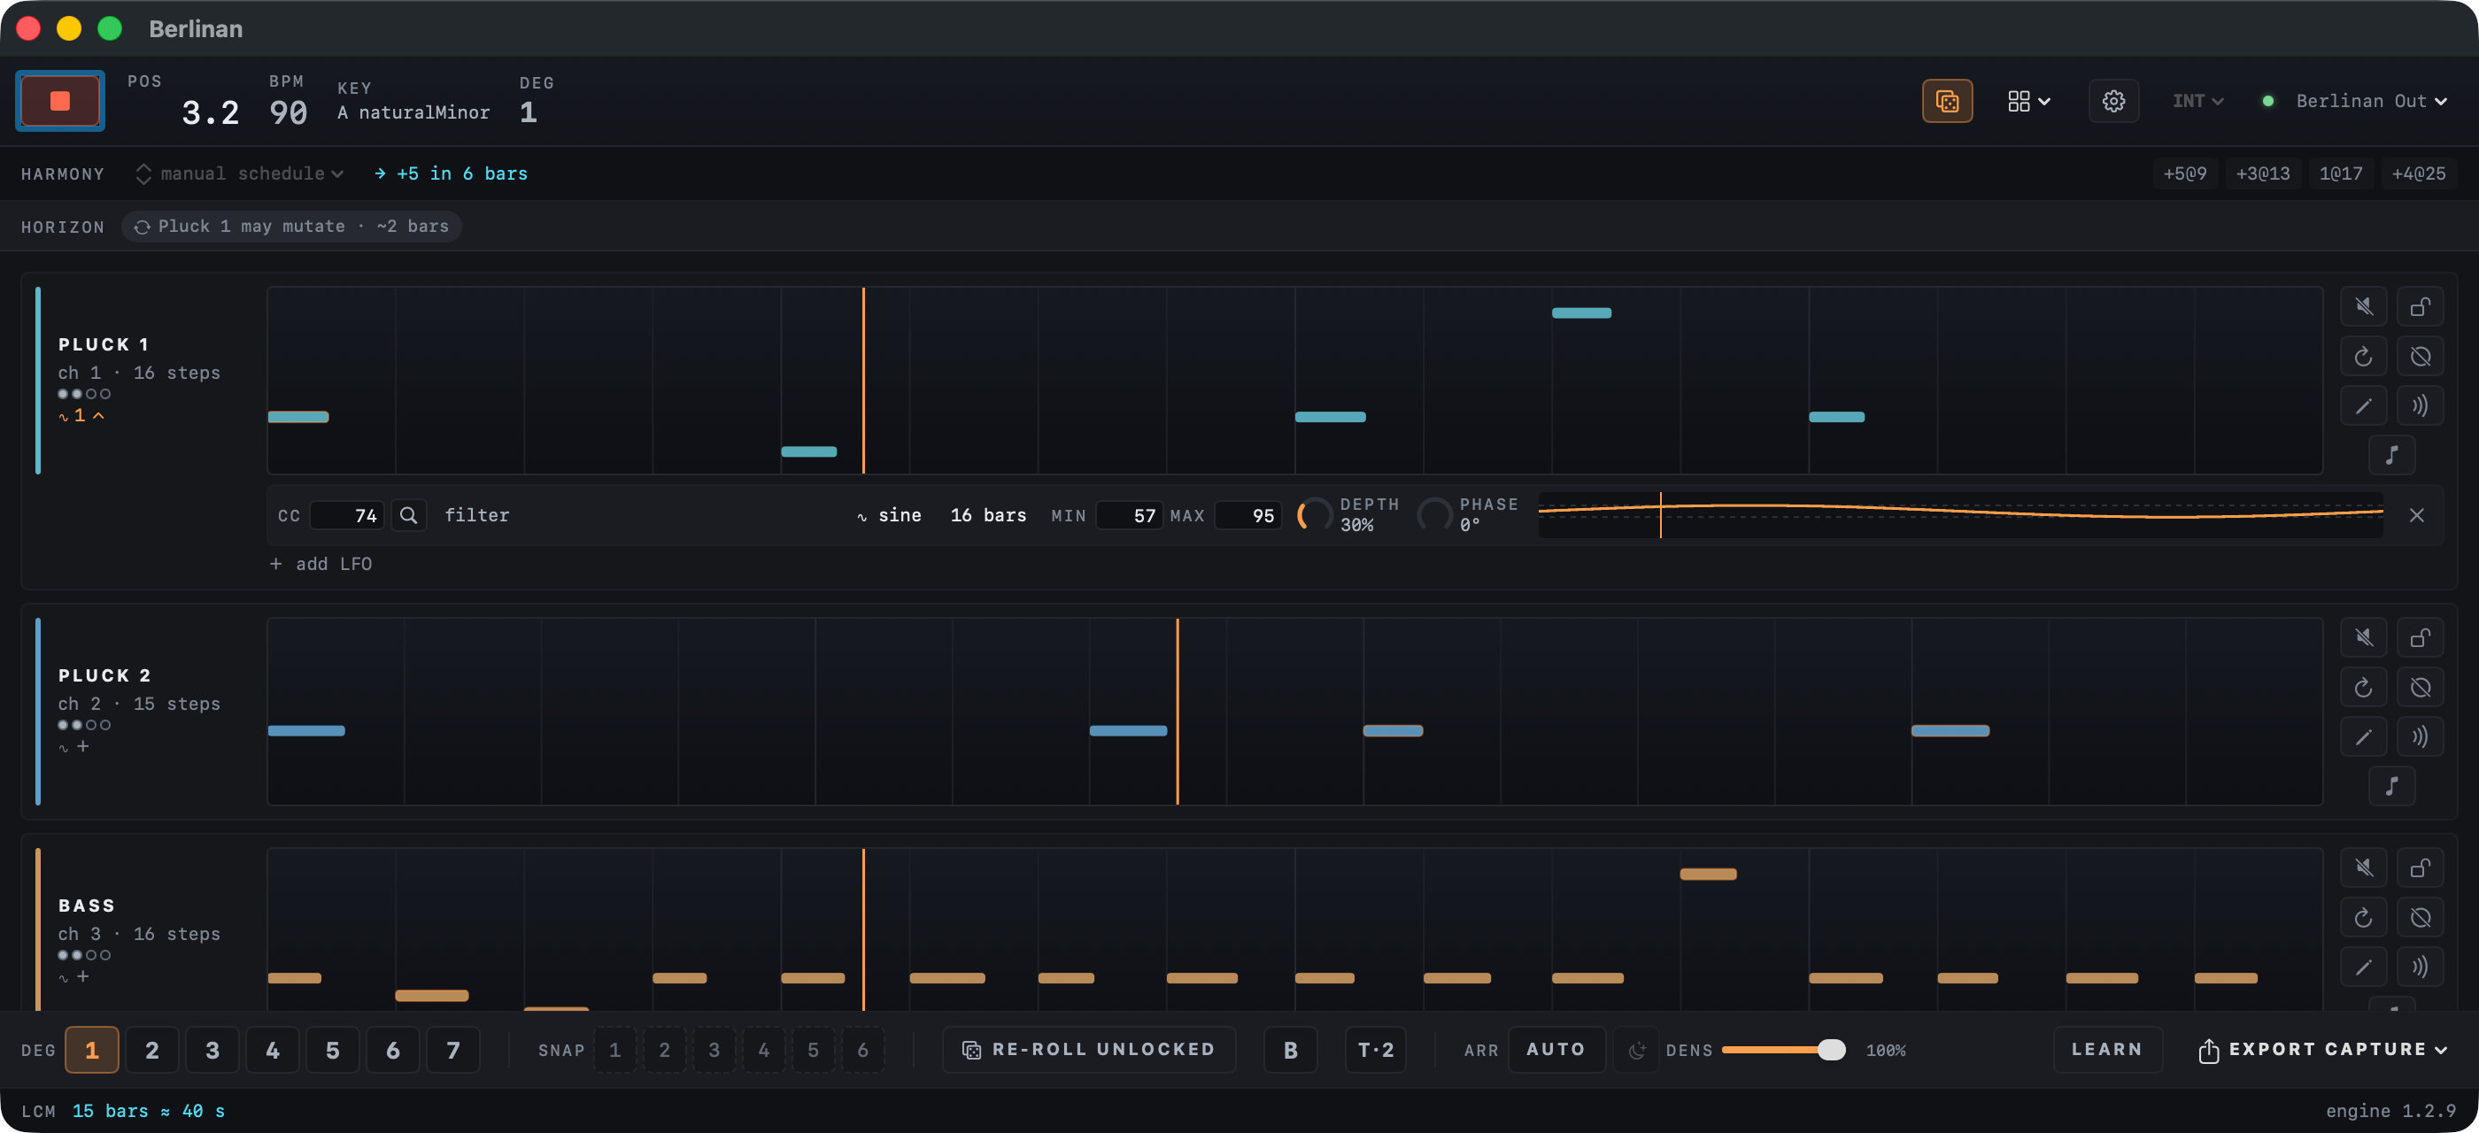
Task: Toggle the RE-ROLL UNLOCKED button
Action: coord(1088,1051)
